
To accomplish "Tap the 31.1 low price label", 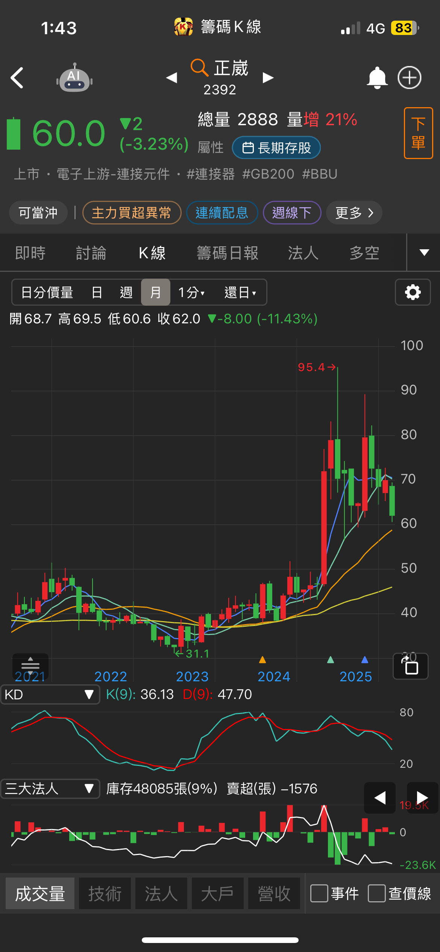I will coord(197,654).
